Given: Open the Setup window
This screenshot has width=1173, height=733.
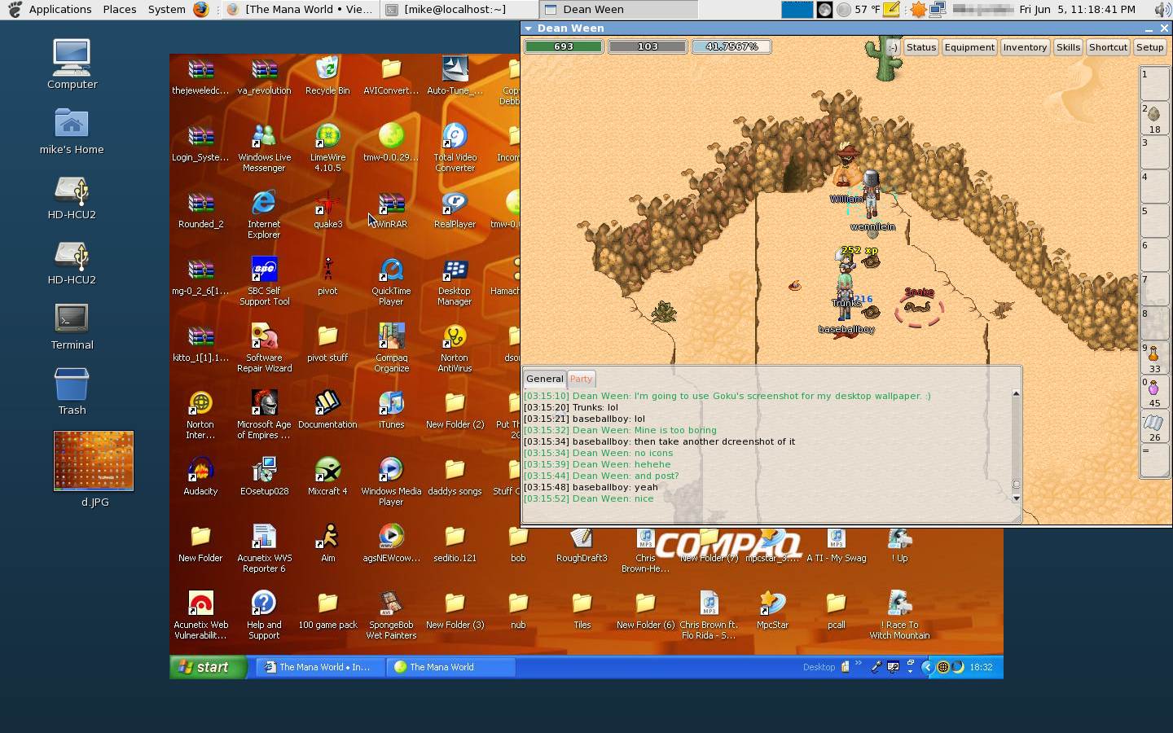Looking at the screenshot, I should [x=1149, y=47].
